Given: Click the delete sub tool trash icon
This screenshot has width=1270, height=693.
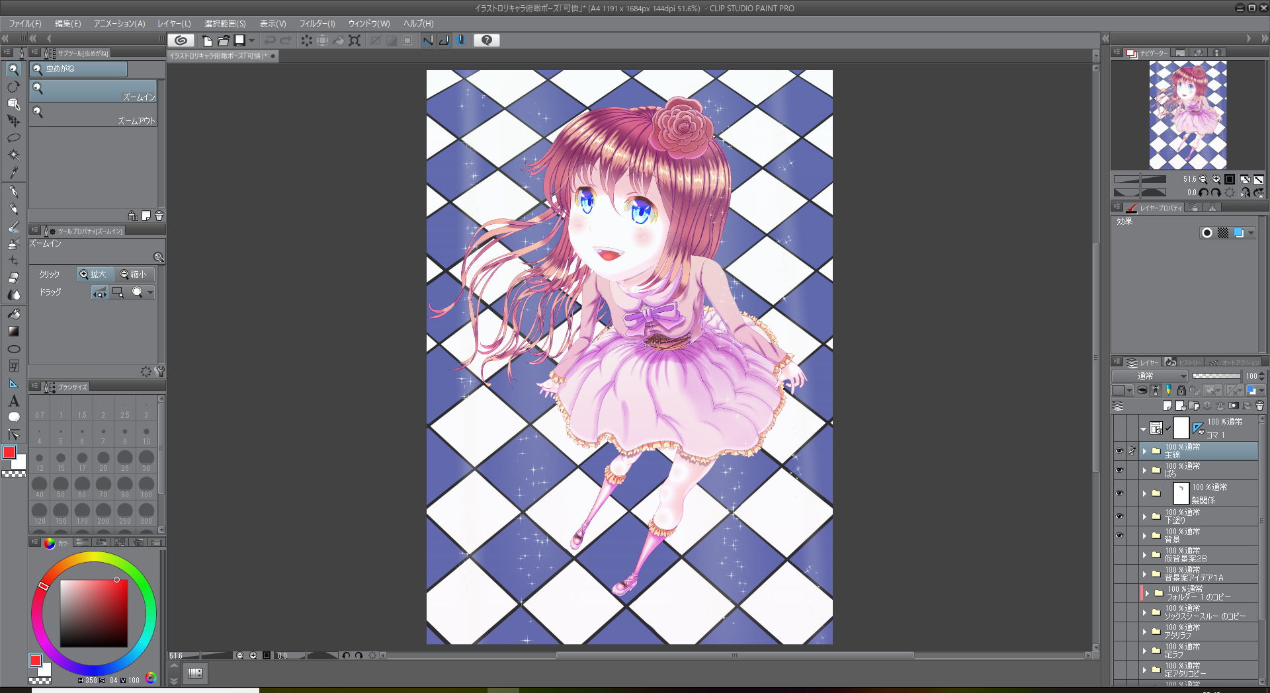Looking at the screenshot, I should click(159, 216).
